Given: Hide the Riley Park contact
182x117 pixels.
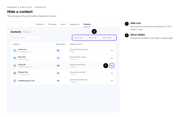Looking at the screenshot, I should pos(112,58).
